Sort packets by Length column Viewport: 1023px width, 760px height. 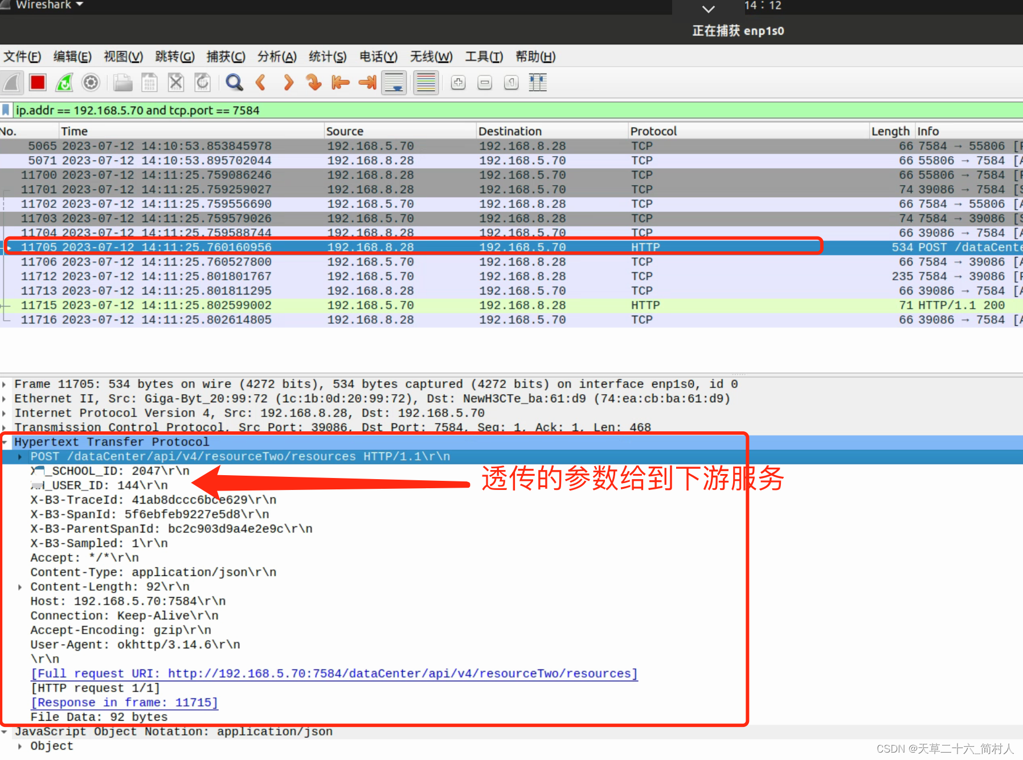[x=892, y=131]
